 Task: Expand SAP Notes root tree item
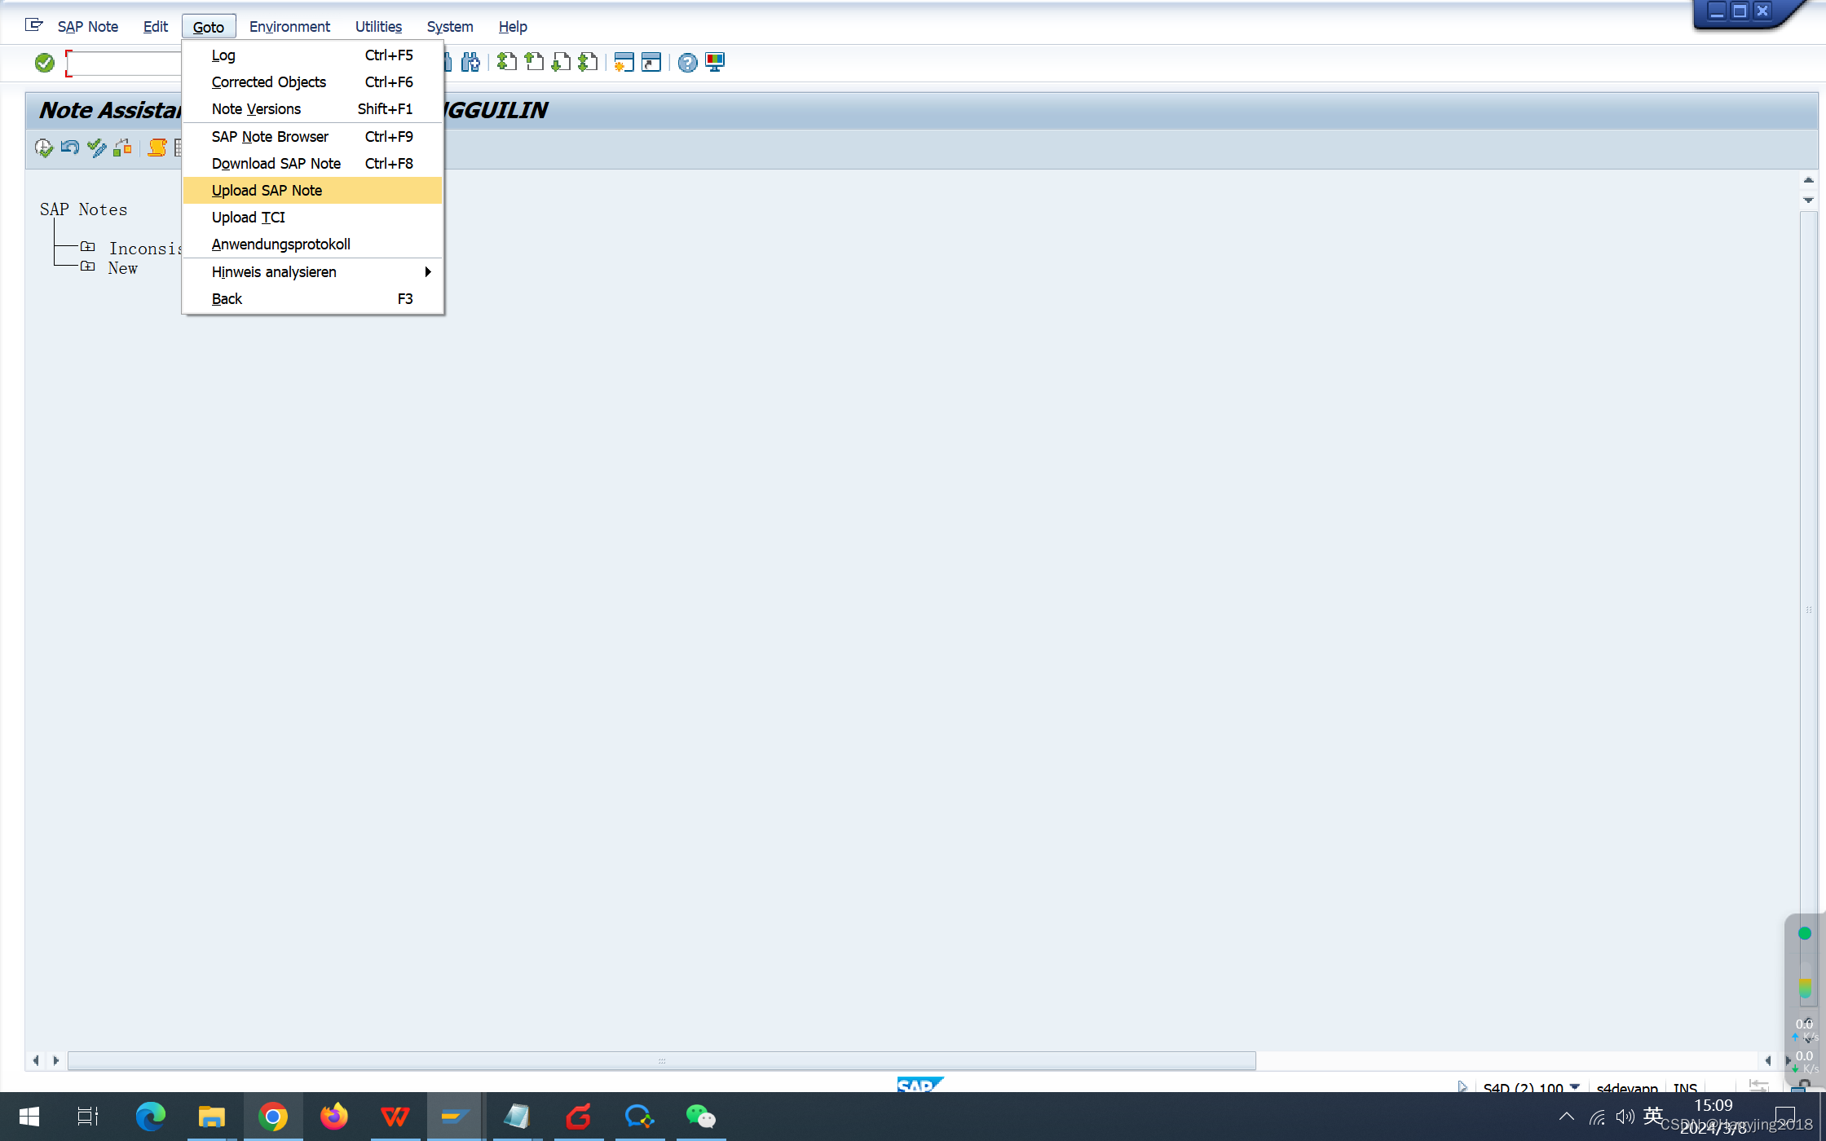(82, 209)
